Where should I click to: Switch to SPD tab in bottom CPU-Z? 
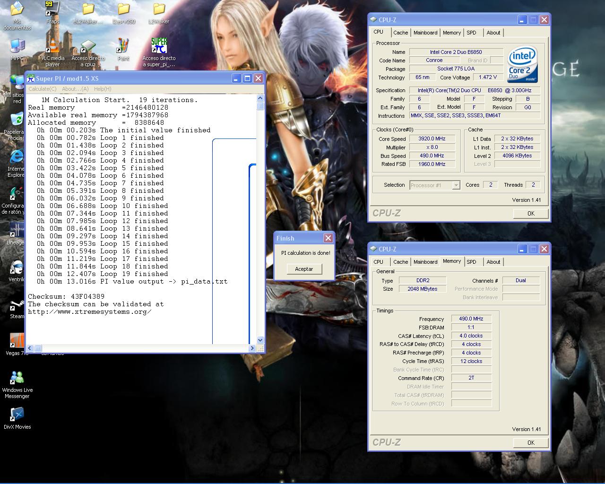471,262
